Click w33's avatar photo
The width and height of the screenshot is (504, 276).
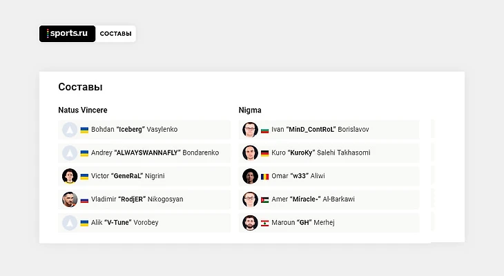[x=250, y=176]
